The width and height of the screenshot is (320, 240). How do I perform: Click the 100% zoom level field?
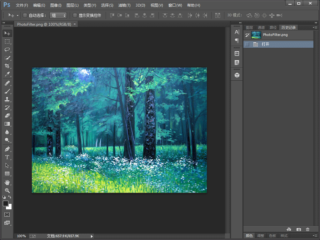(x=21, y=236)
